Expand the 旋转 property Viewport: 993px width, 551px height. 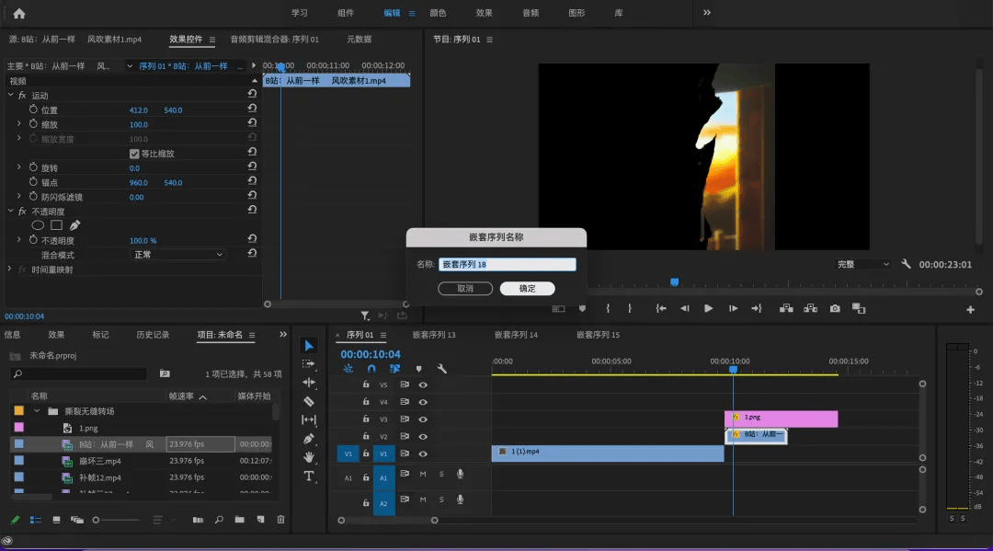19,167
